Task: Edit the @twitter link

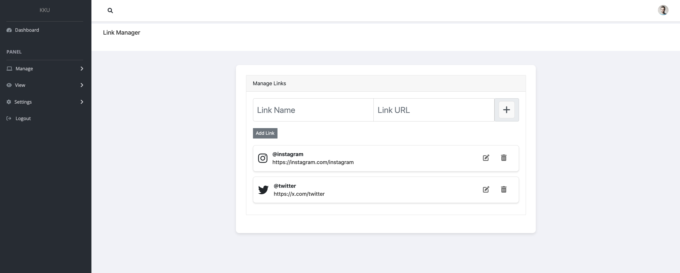Action: pyautogui.click(x=486, y=190)
